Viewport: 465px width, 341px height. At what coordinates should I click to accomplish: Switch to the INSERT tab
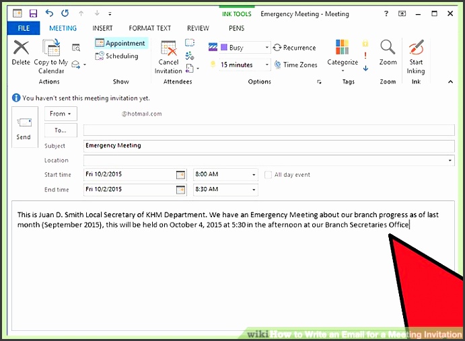[x=102, y=28]
